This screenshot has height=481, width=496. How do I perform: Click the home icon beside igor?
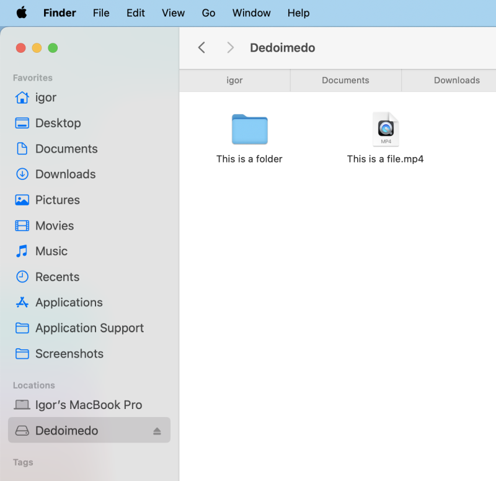point(22,97)
